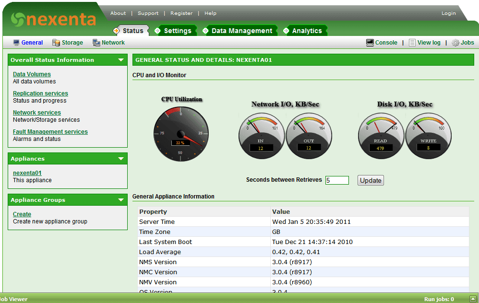
Task: Open the Data Volumes link
Action: (x=32, y=74)
